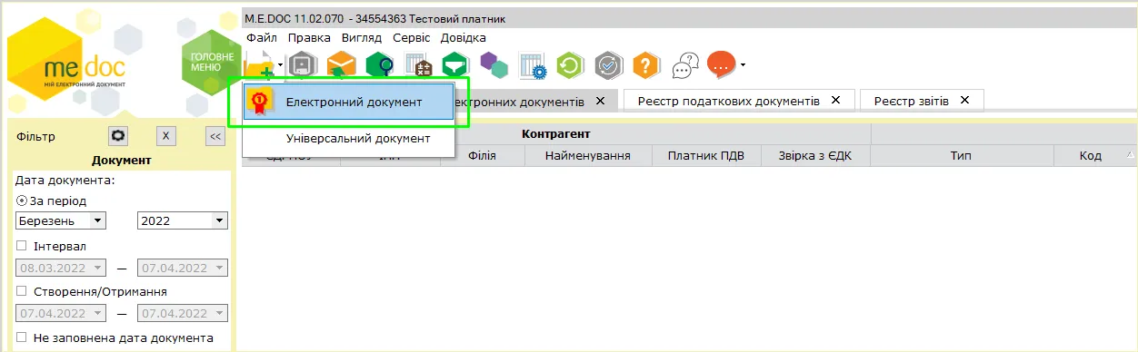Click the Філія column header
Viewport: 1138px width, 352px height.
pos(482,156)
